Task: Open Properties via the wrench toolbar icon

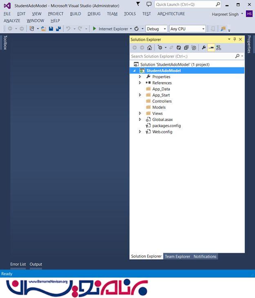Action: pos(204,48)
